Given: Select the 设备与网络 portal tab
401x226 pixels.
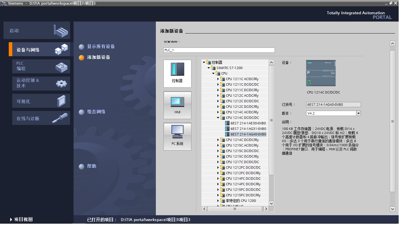Looking at the screenshot, I should (x=39, y=50).
